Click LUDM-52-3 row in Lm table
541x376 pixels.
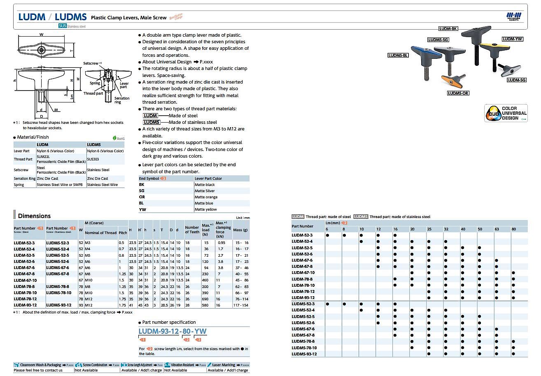(x=409, y=235)
